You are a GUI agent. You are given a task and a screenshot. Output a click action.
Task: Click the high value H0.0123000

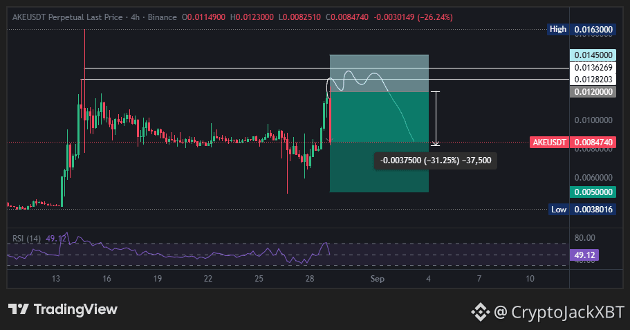252,17
